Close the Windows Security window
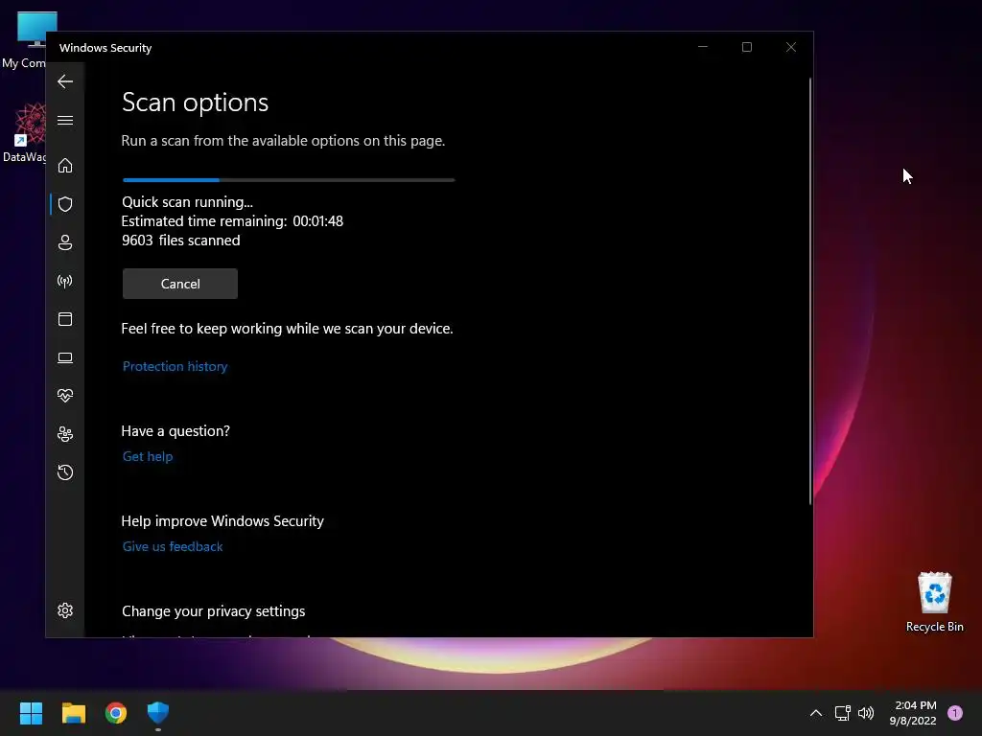The height and width of the screenshot is (736, 982). coord(791,47)
